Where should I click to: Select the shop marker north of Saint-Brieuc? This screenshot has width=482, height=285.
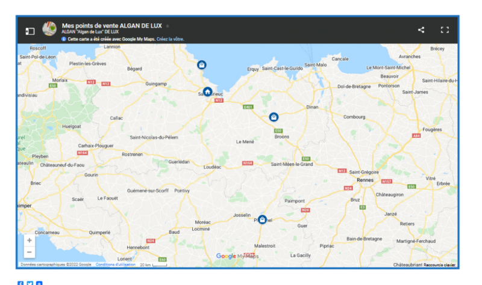pos(202,65)
